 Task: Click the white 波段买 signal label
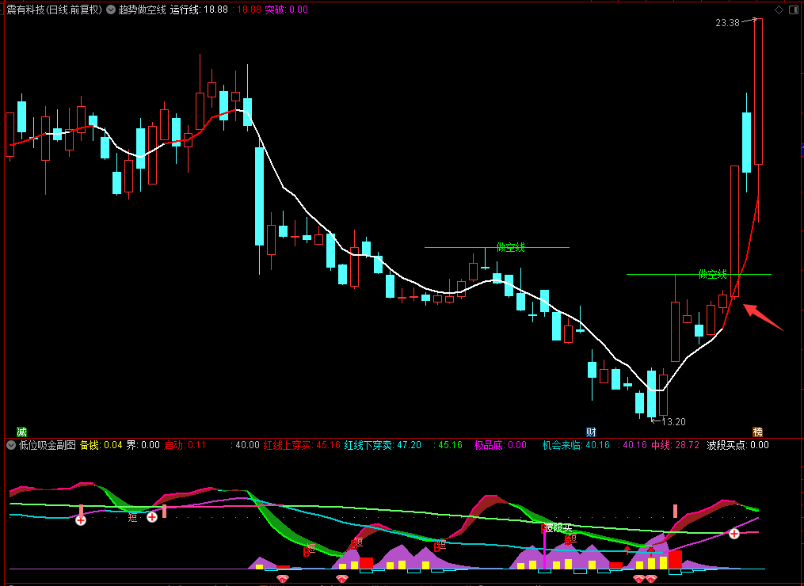click(558, 527)
